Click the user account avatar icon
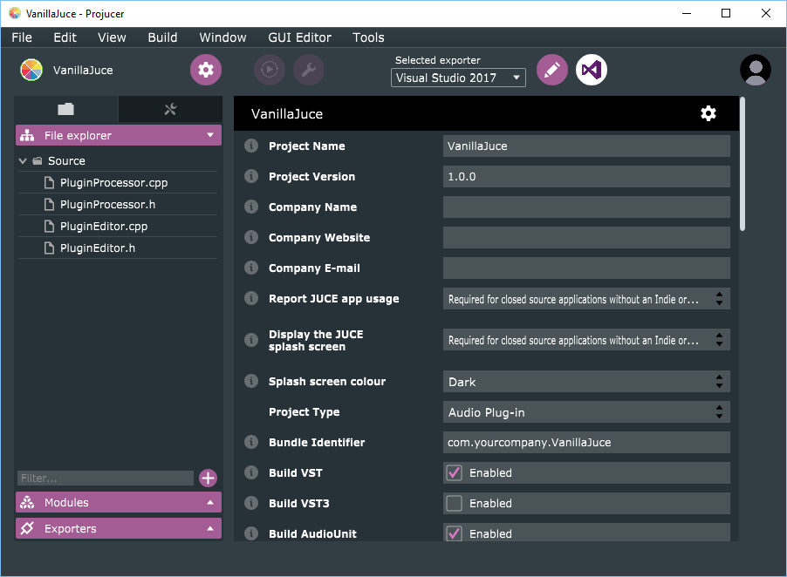 point(755,70)
